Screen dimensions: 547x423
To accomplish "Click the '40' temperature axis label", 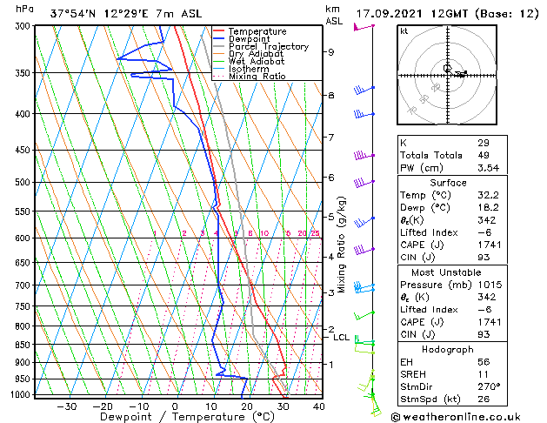I will (x=319, y=406).
